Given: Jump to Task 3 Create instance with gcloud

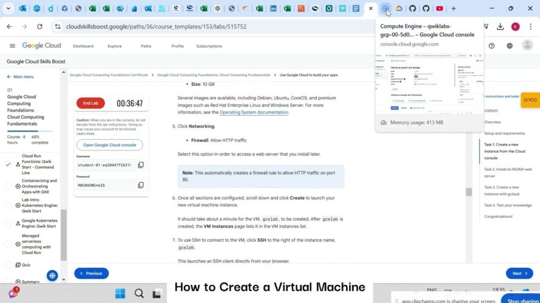Looking at the screenshot, I should [x=501, y=190].
